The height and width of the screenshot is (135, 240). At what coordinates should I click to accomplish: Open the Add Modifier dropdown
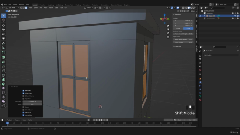221,55
